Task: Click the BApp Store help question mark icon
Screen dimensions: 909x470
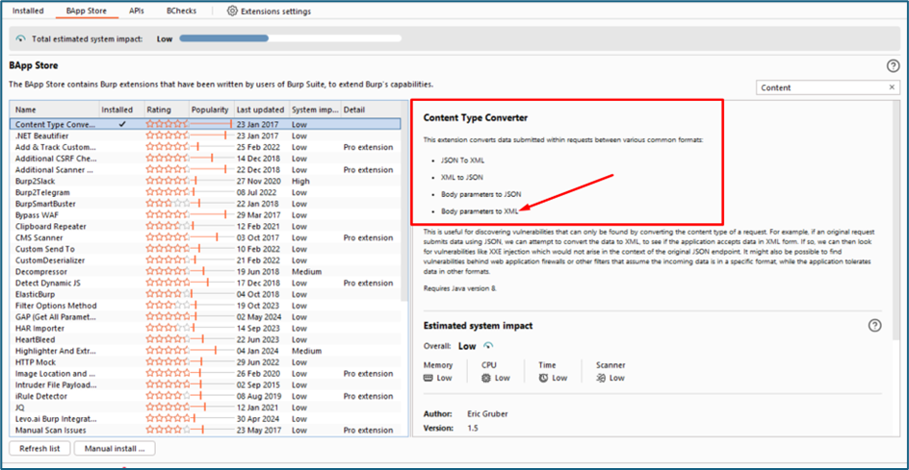Action: point(893,66)
